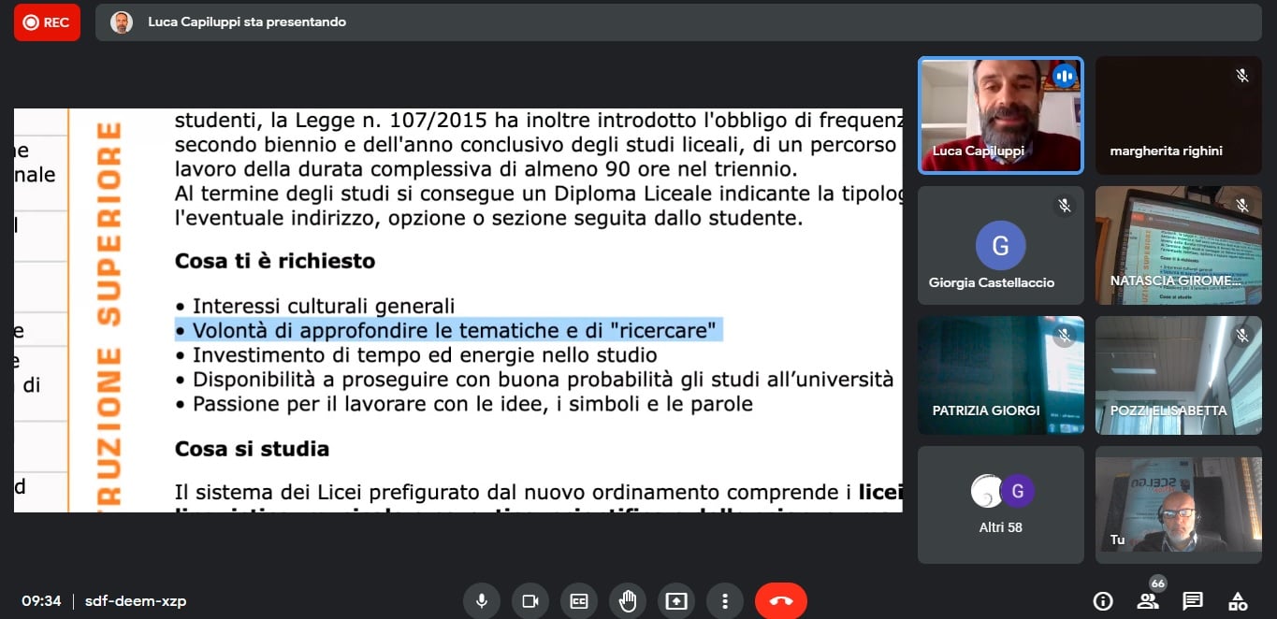
Task: Raise your hand
Action: (628, 601)
